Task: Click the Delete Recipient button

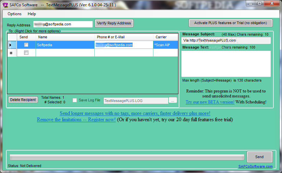Action: pos(23,100)
